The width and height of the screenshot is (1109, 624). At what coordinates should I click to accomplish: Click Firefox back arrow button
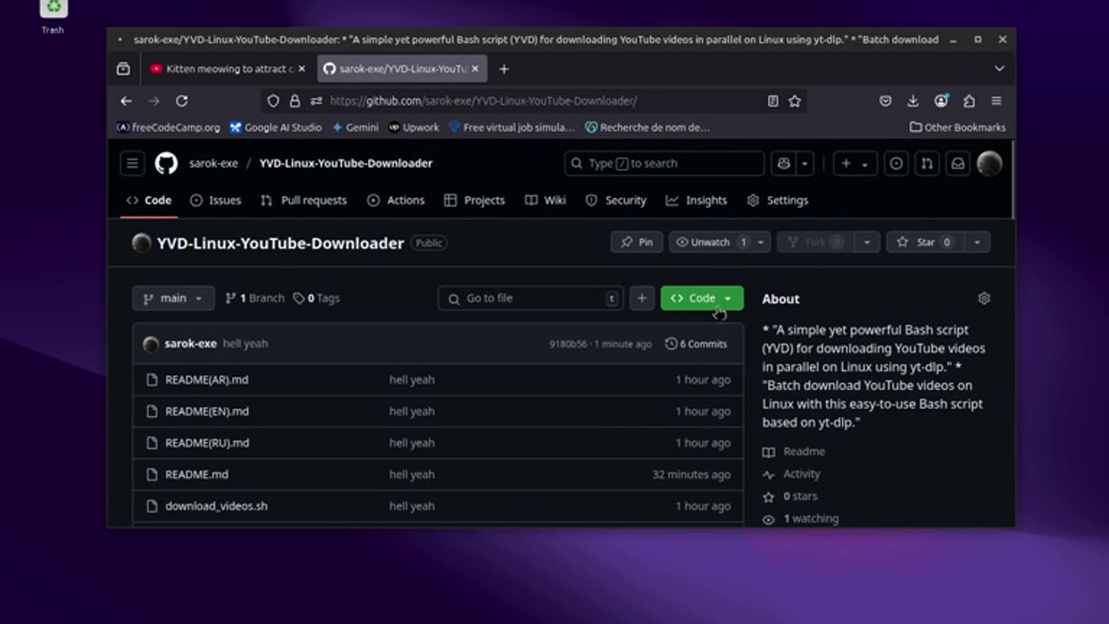coord(126,101)
